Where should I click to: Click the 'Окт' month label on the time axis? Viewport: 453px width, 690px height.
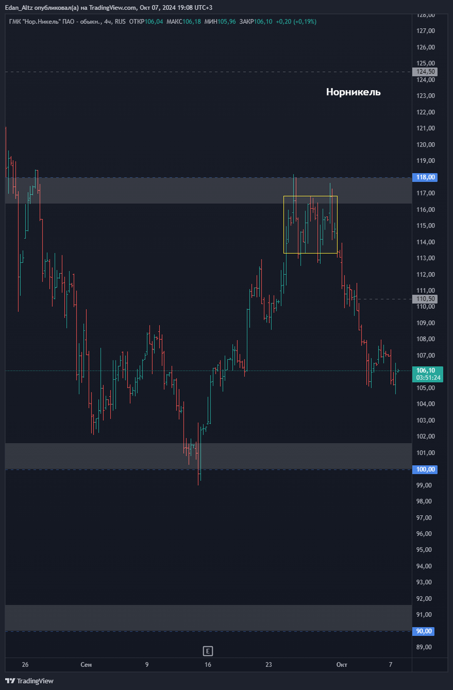341,665
